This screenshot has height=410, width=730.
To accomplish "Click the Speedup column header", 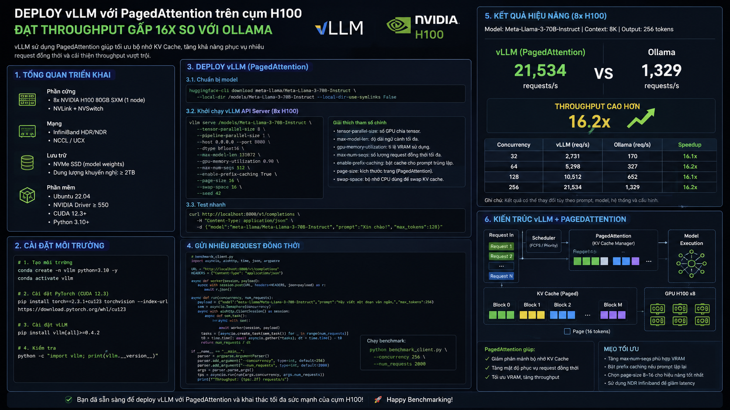I will 689,145.
